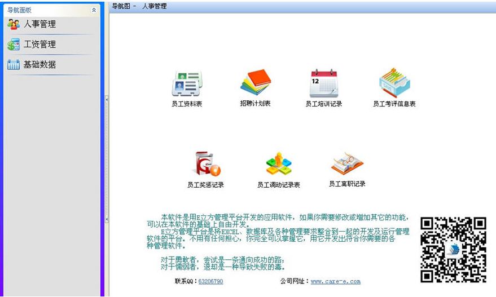Click the 员工离职记录 label
The width and height of the screenshot is (496, 297).
point(347,184)
